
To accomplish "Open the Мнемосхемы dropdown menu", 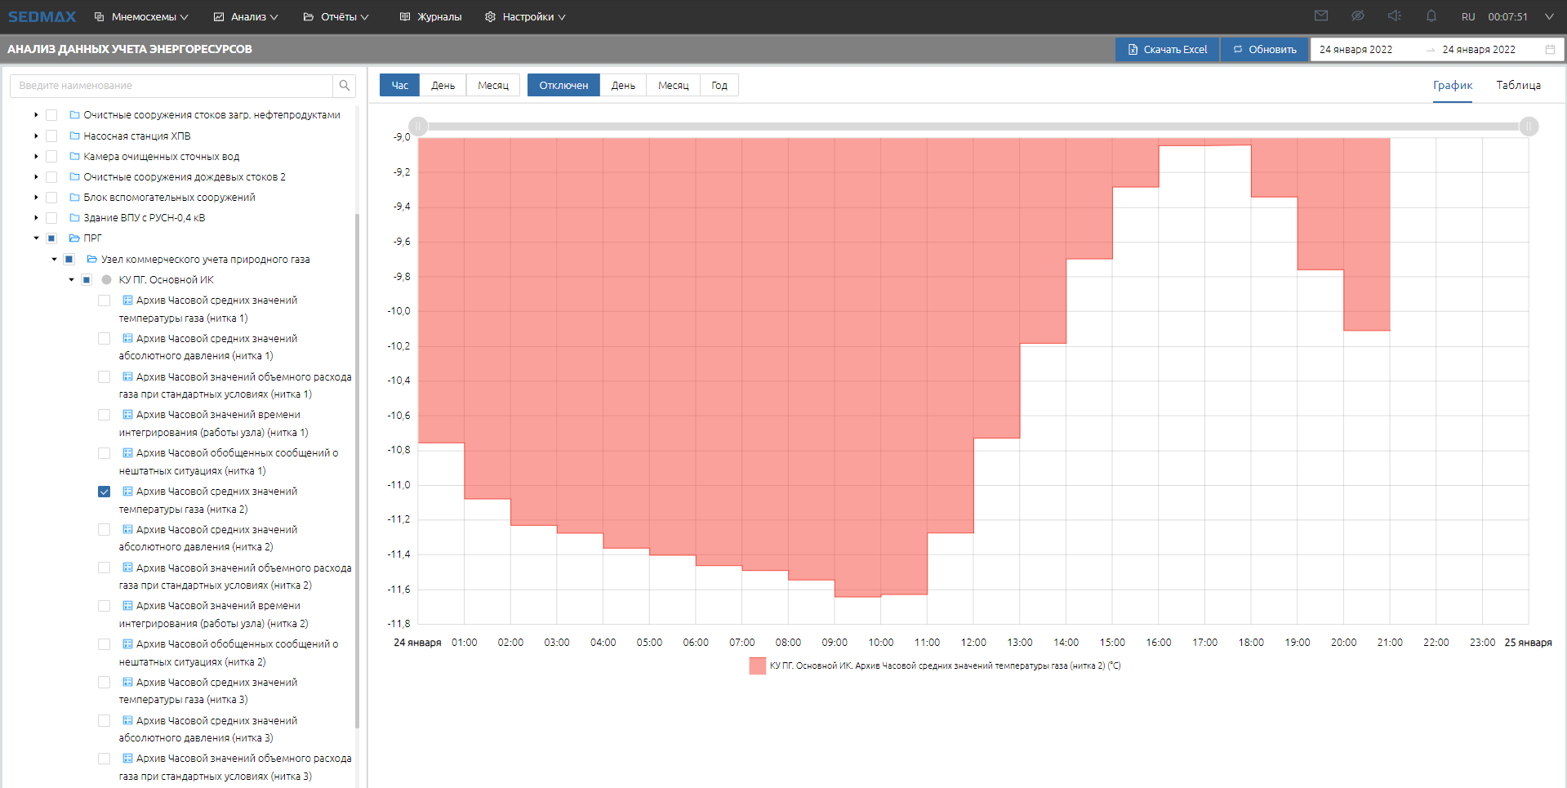I will coord(142,16).
